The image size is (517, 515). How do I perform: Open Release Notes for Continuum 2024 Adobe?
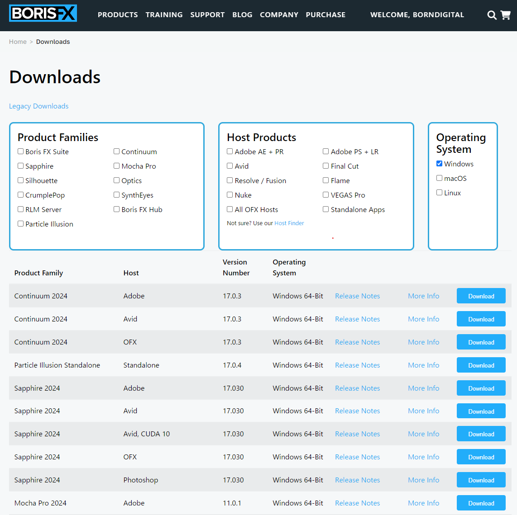[x=357, y=296]
